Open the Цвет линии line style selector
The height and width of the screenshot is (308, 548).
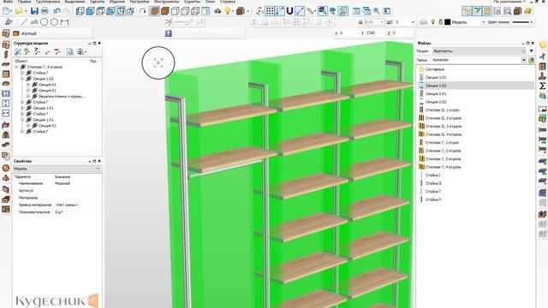523,22
